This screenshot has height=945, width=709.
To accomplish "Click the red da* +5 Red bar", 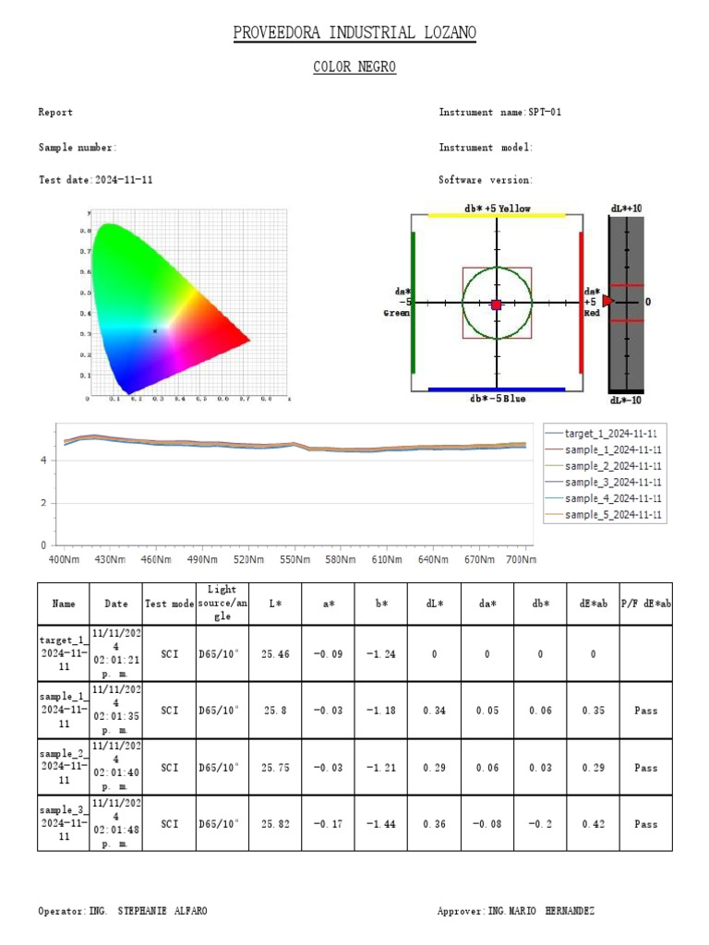I will tap(582, 303).
